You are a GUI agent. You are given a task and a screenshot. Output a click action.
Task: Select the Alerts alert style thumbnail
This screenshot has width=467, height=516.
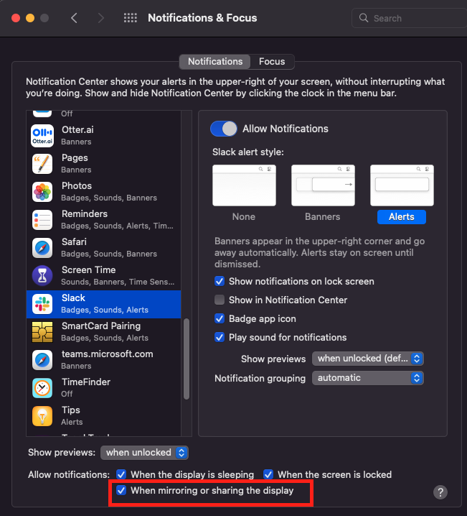pos(402,185)
